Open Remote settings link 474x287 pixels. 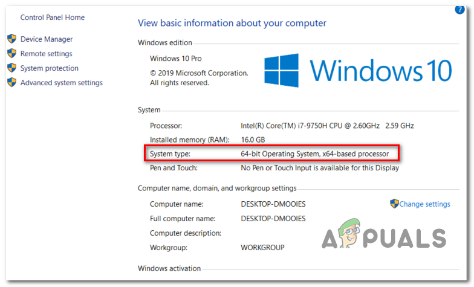46,54
